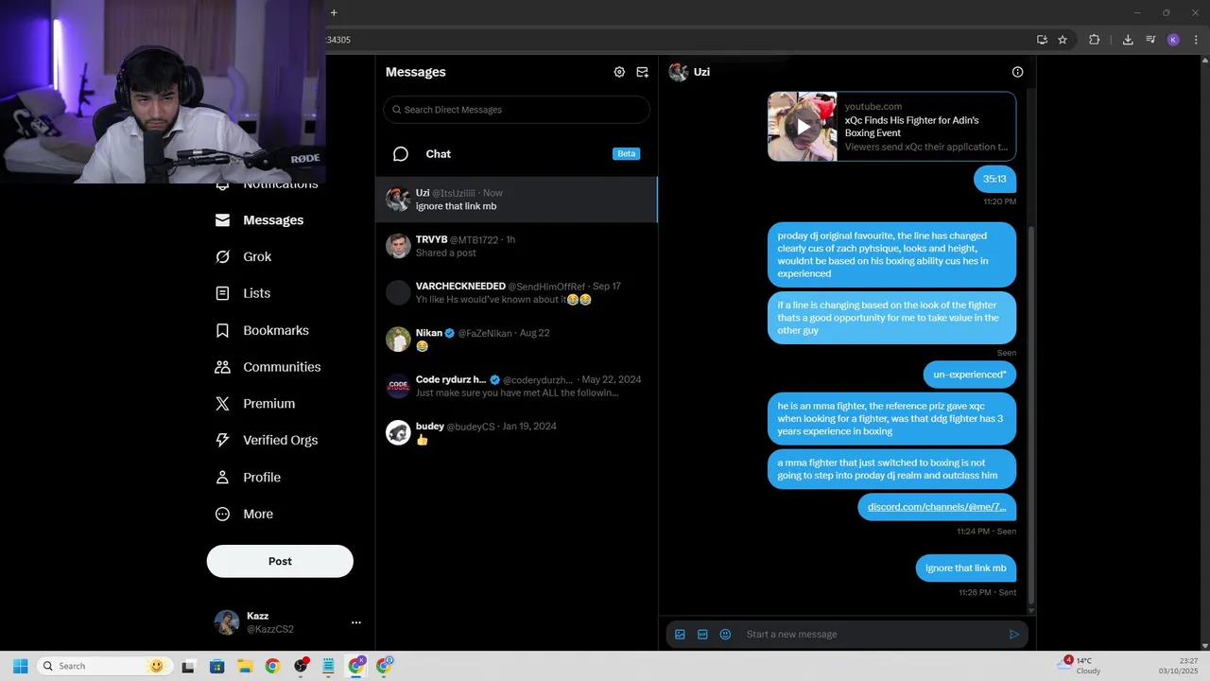This screenshot has width=1210, height=681.
Task: Open the Code rydurz conversation
Action: 516,386
